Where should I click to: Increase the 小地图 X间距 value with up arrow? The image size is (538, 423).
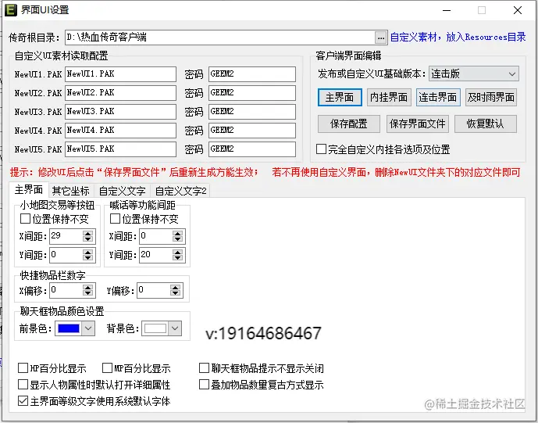[87, 233]
